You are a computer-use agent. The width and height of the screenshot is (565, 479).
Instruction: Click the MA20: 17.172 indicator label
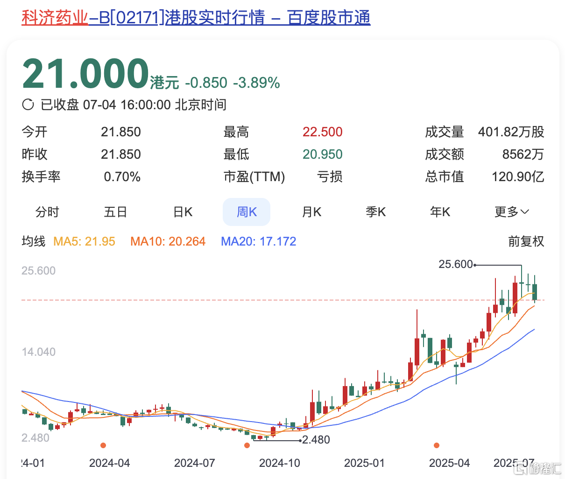pyautogui.click(x=259, y=241)
